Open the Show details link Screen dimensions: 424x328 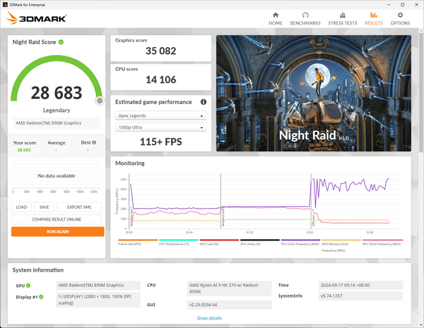[x=209, y=318]
